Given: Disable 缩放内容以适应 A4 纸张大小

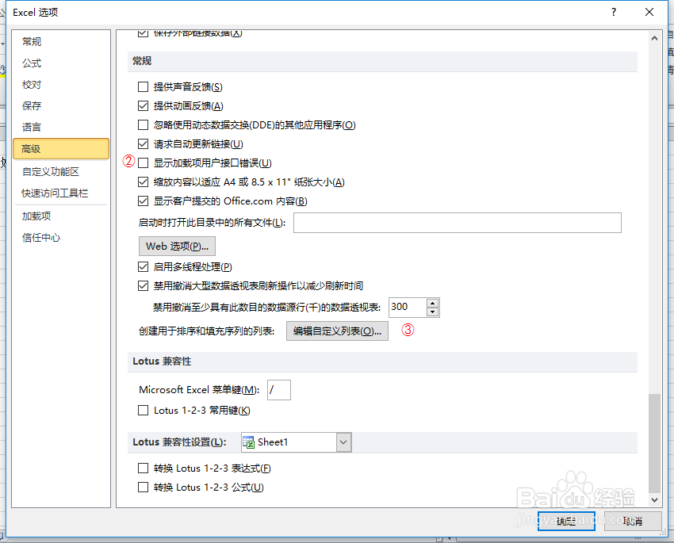Looking at the screenshot, I should tap(143, 182).
